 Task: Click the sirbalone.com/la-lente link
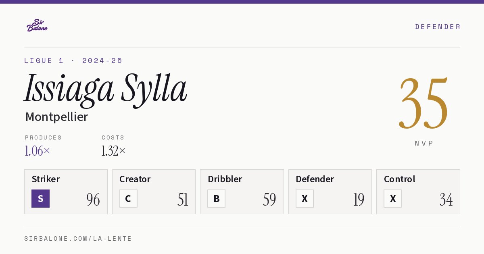[x=78, y=239]
